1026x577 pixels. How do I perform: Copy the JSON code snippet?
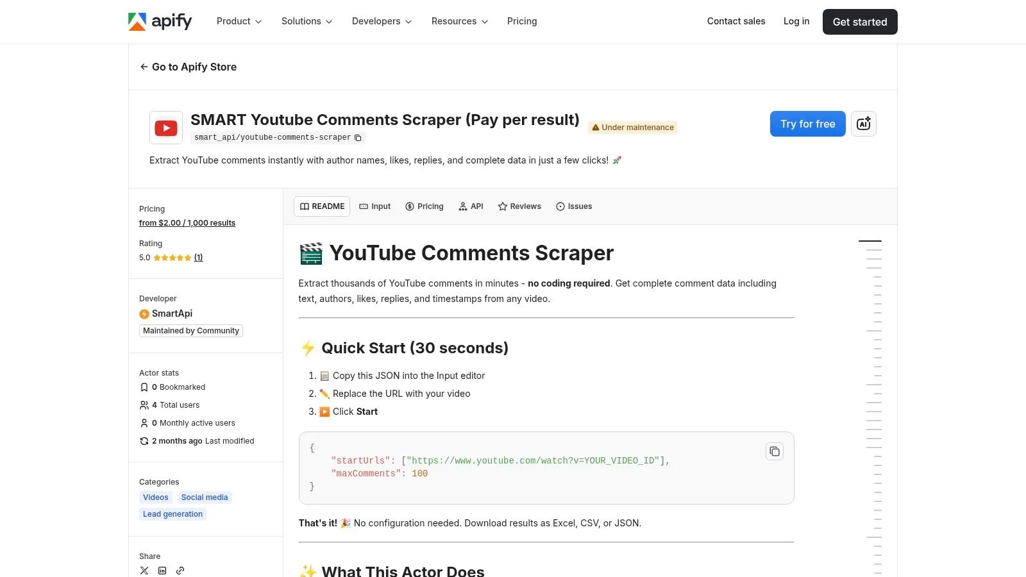pyautogui.click(x=774, y=451)
